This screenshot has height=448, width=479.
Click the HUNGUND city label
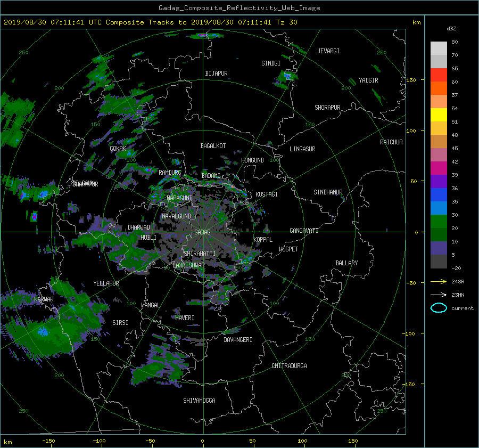point(252,160)
